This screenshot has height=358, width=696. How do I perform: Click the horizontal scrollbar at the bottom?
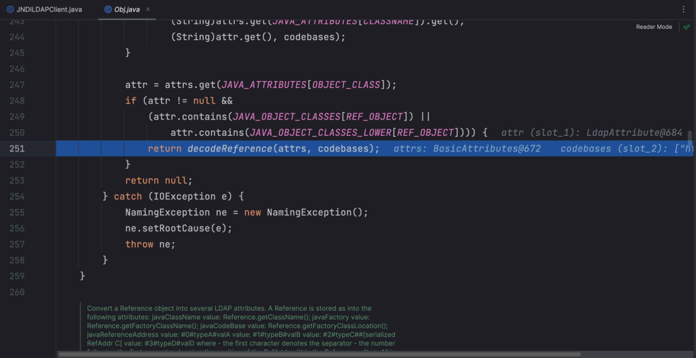click(320, 354)
